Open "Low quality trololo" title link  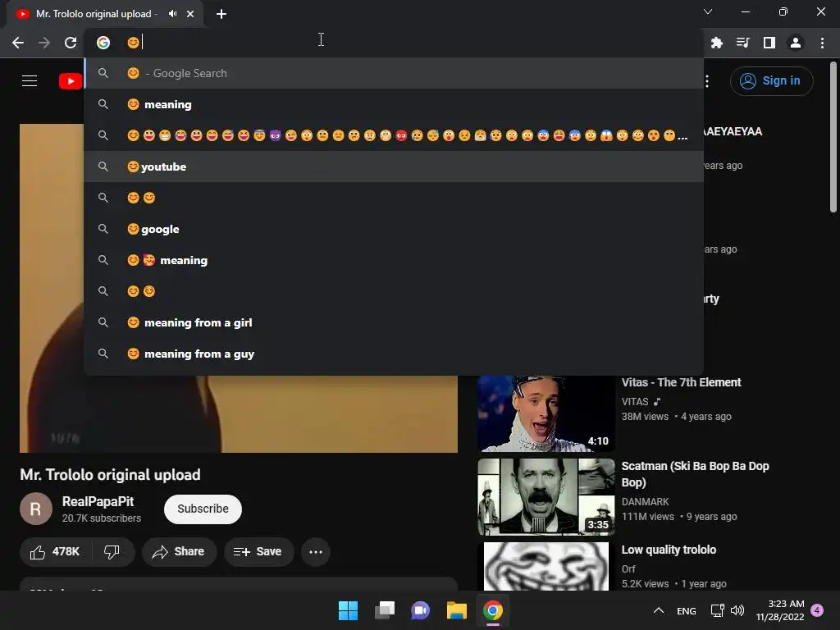[669, 550]
